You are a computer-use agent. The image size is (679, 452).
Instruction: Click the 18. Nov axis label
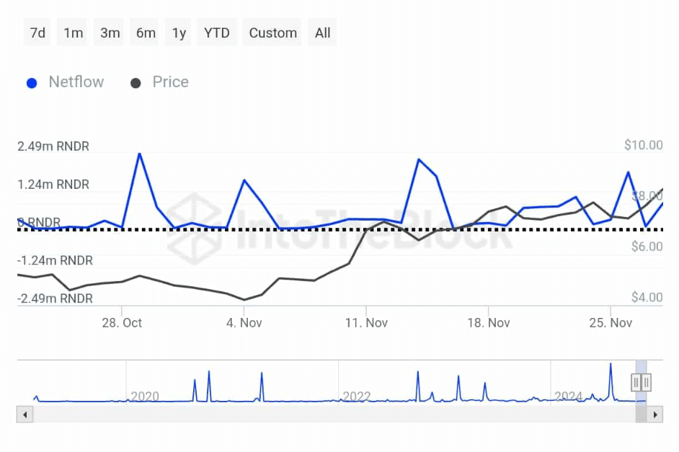point(489,323)
